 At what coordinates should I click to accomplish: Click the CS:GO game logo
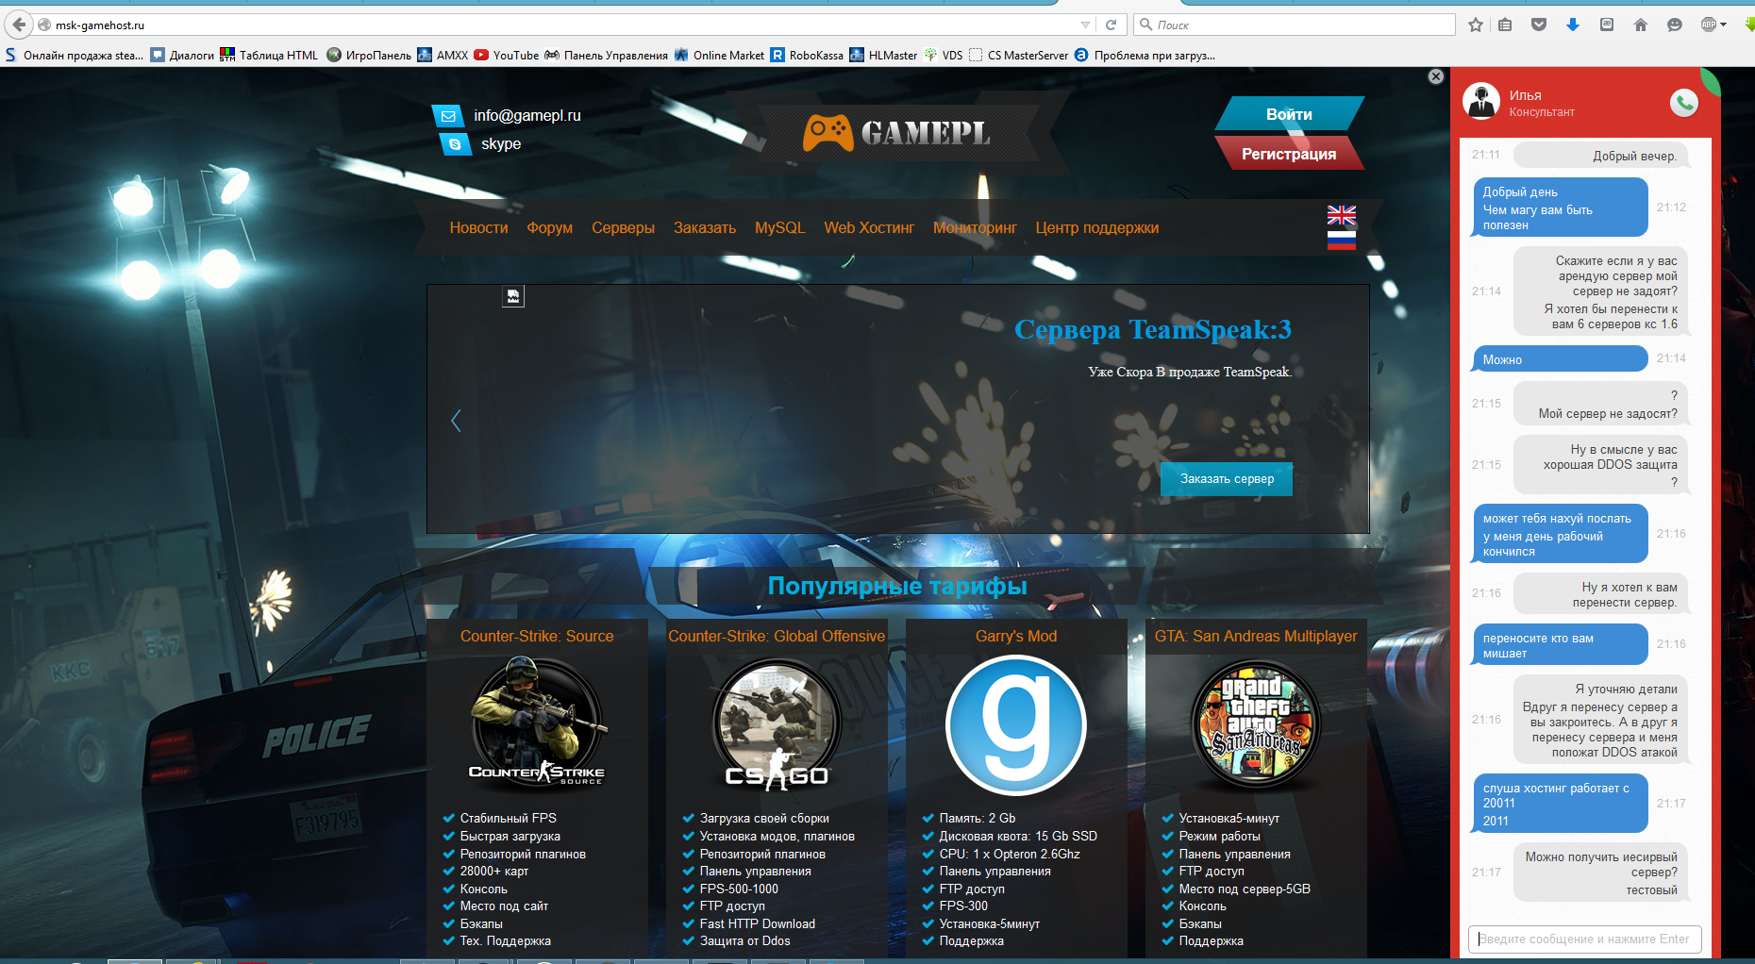777,723
